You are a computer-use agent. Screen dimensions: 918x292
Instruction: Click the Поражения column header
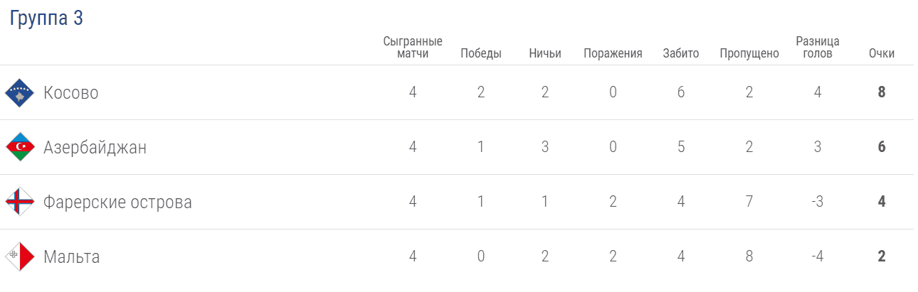[x=613, y=54]
